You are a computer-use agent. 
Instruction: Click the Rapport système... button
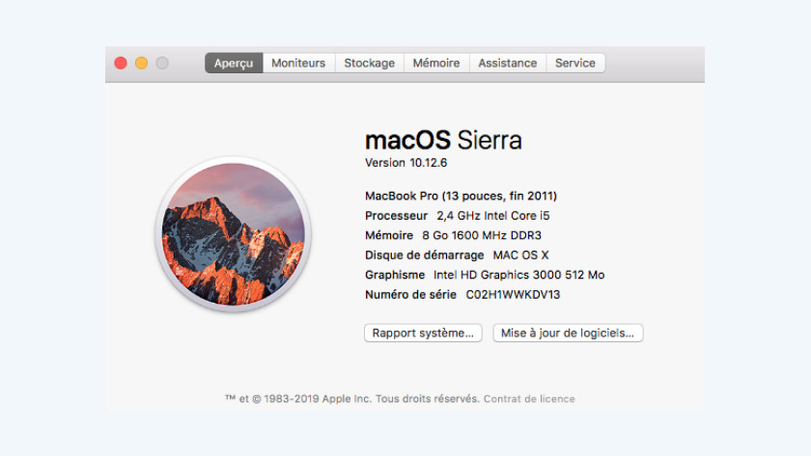click(x=423, y=334)
